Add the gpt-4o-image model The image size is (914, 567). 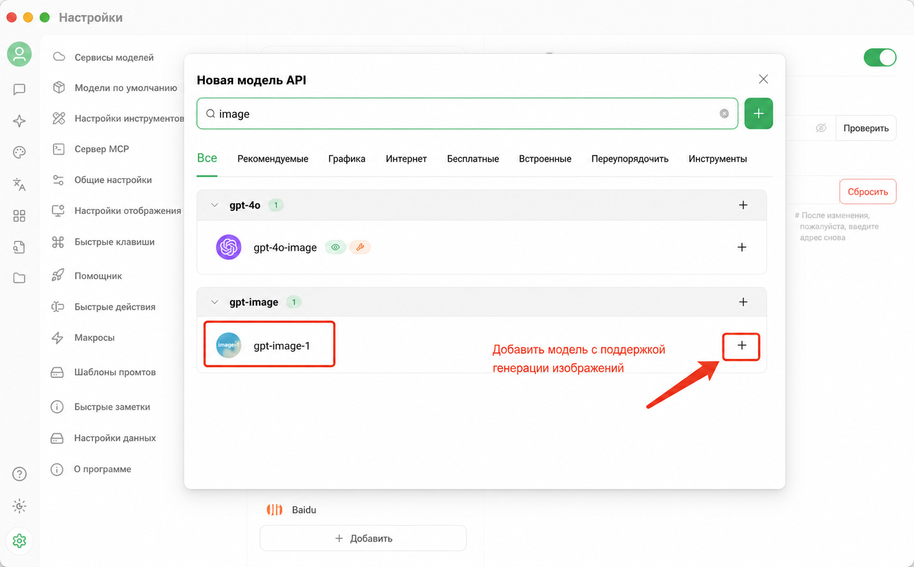pyautogui.click(x=742, y=247)
